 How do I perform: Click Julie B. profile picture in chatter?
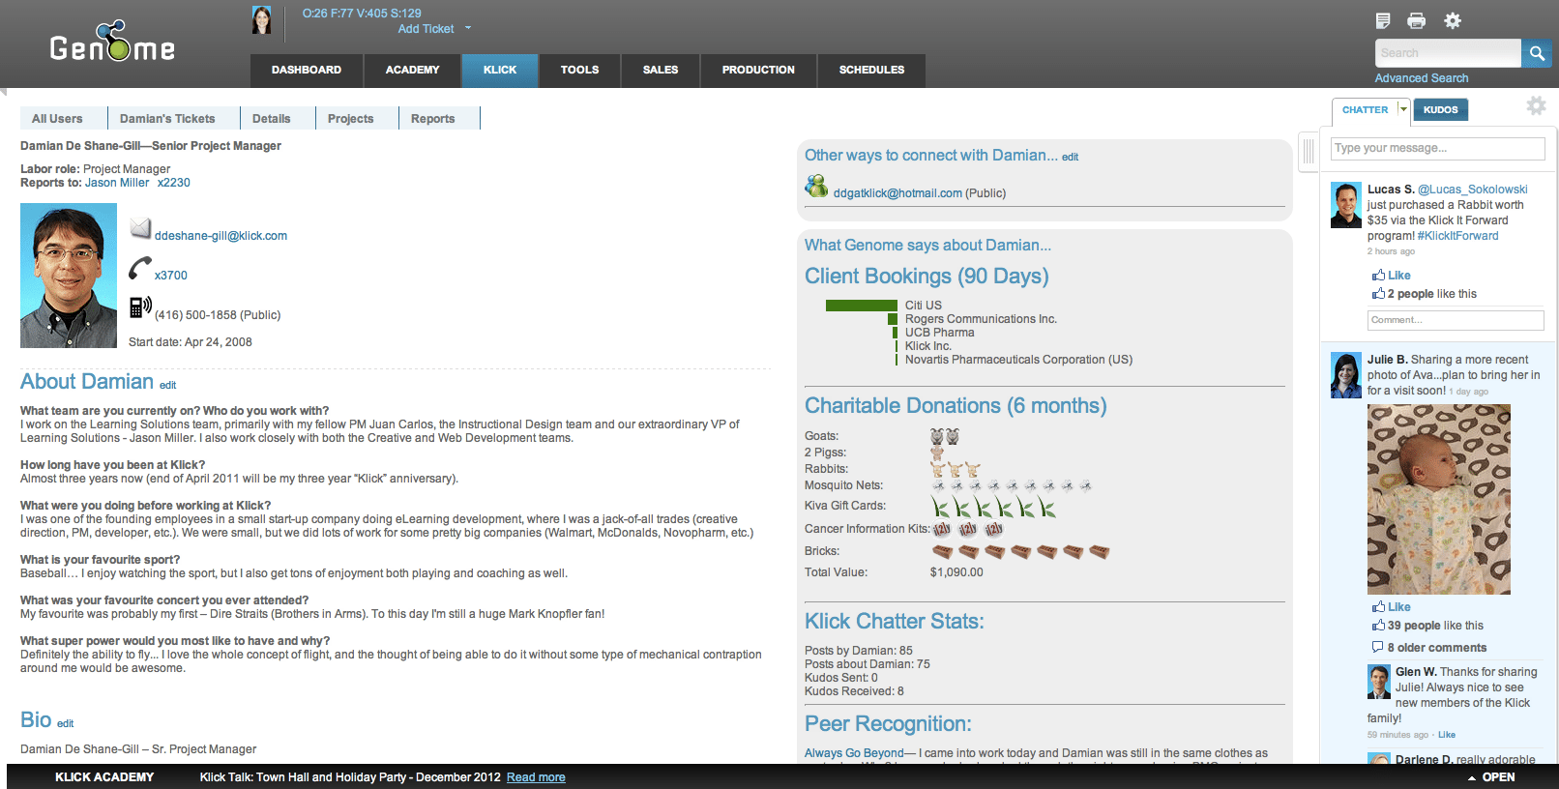[x=1346, y=375]
